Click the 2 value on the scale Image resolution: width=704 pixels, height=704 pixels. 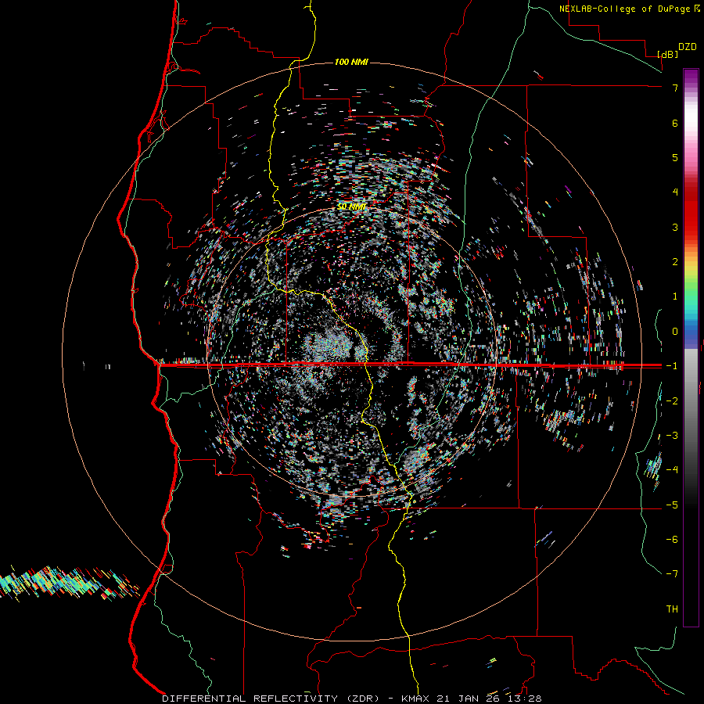[675, 262]
